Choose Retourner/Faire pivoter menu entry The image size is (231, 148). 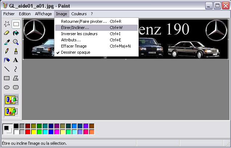[97, 21]
